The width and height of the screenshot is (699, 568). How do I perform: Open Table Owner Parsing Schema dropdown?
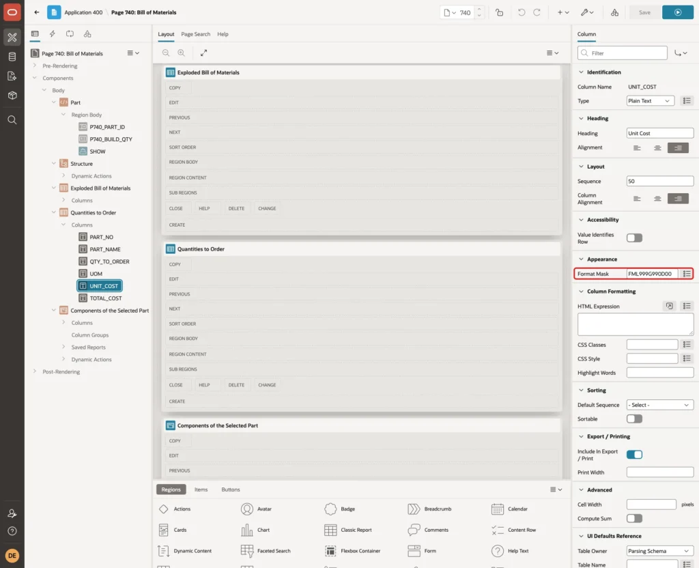tap(660, 551)
